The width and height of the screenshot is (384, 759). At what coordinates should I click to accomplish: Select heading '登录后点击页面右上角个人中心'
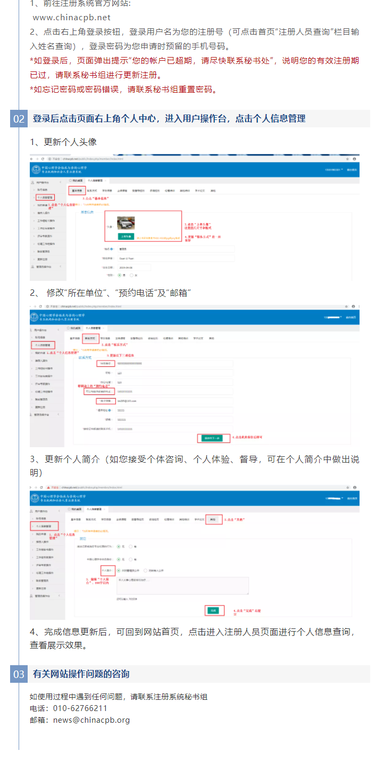[x=94, y=118]
